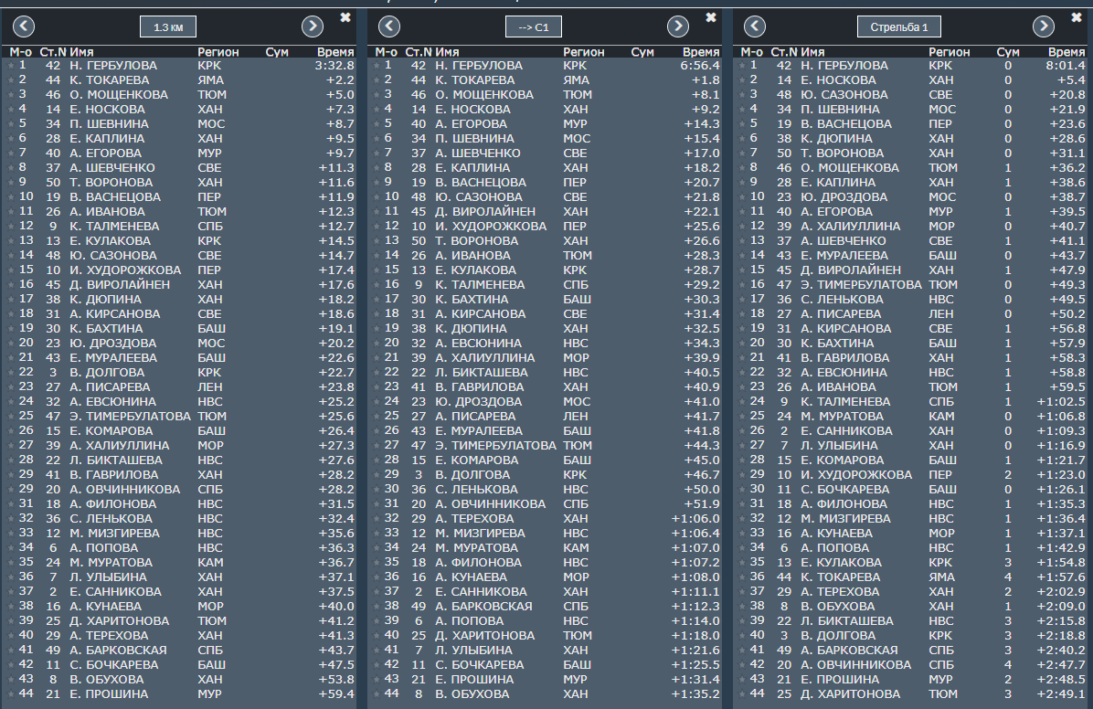This screenshot has height=709, width=1093.
Task: Open the Стрельба 1 split selector
Action: pos(899,27)
